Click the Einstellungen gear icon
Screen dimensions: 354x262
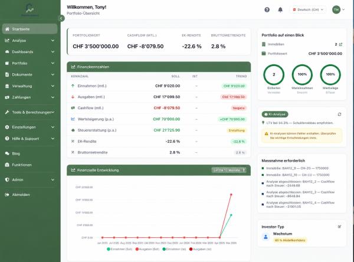[x=7, y=127]
